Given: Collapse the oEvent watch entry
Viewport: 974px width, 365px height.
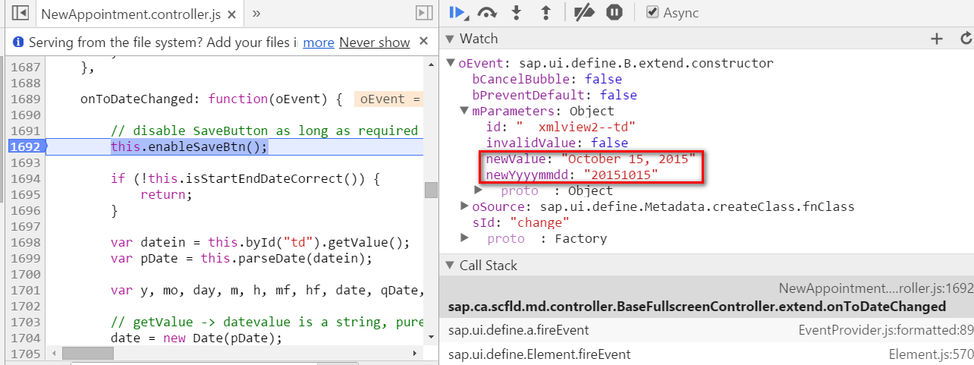Looking at the screenshot, I should [x=451, y=64].
